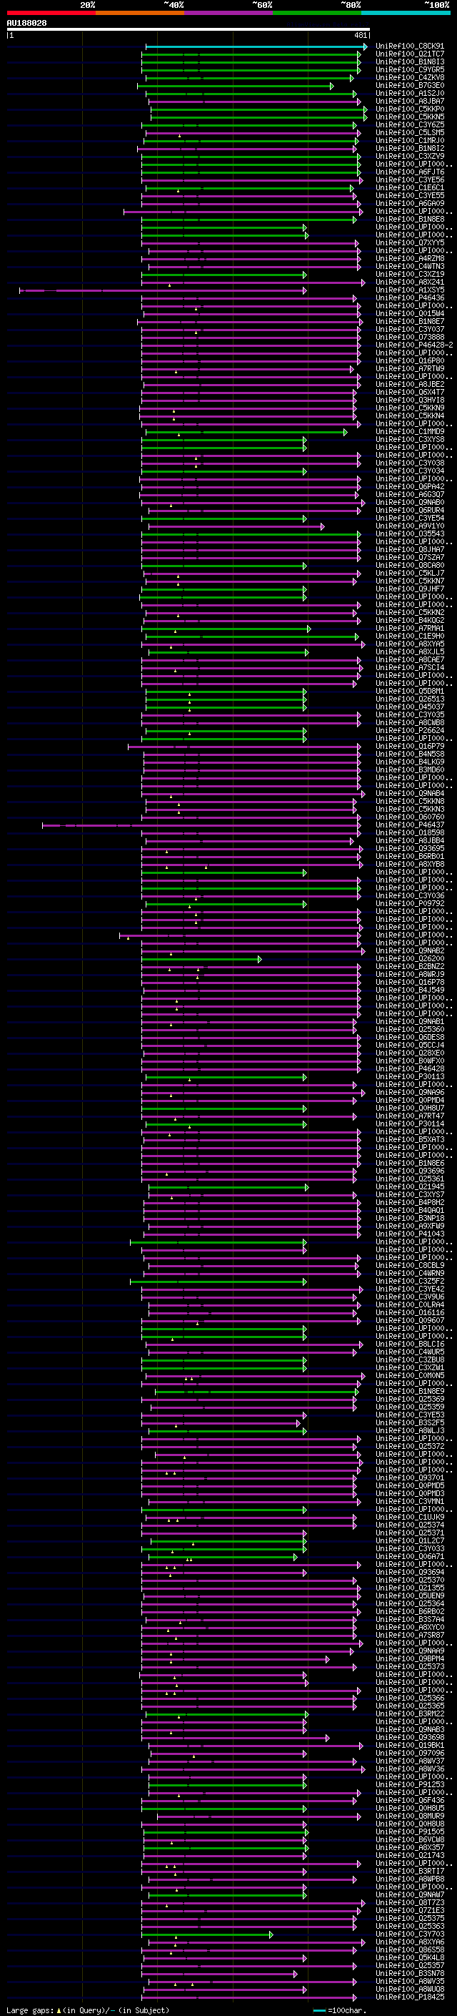Select label UniRef100_A9V1Y0

[x=409, y=526]
